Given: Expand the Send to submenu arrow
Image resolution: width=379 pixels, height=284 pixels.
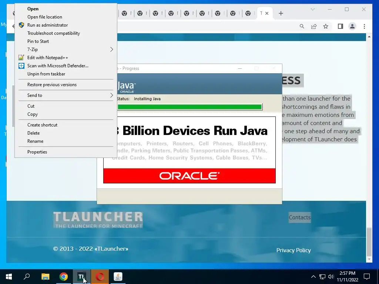Looking at the screenshot, I should [x=111, y=95].
